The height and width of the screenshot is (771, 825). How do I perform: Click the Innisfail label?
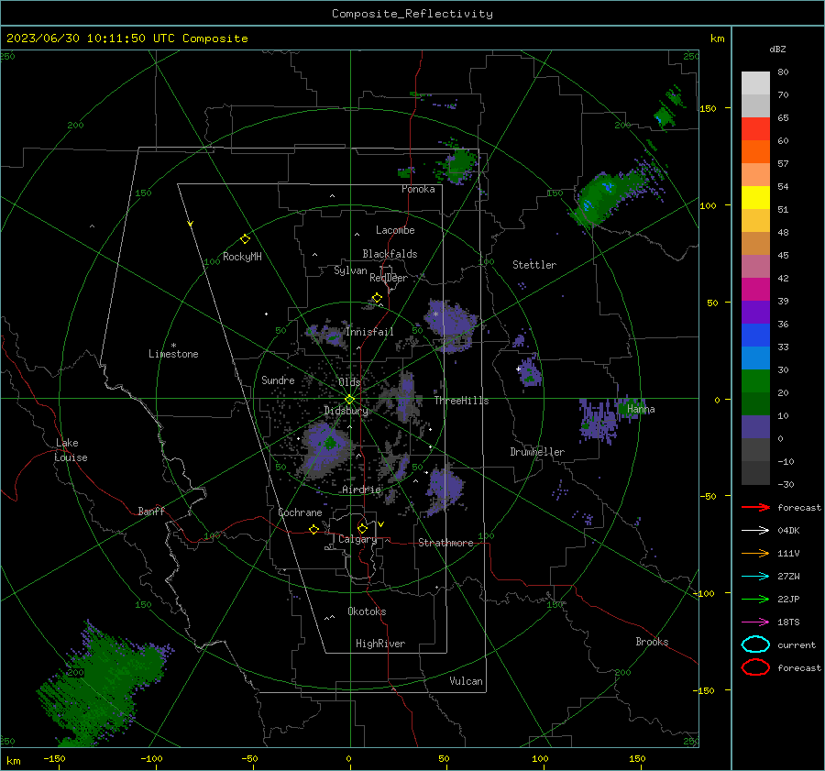coord(369,332)
